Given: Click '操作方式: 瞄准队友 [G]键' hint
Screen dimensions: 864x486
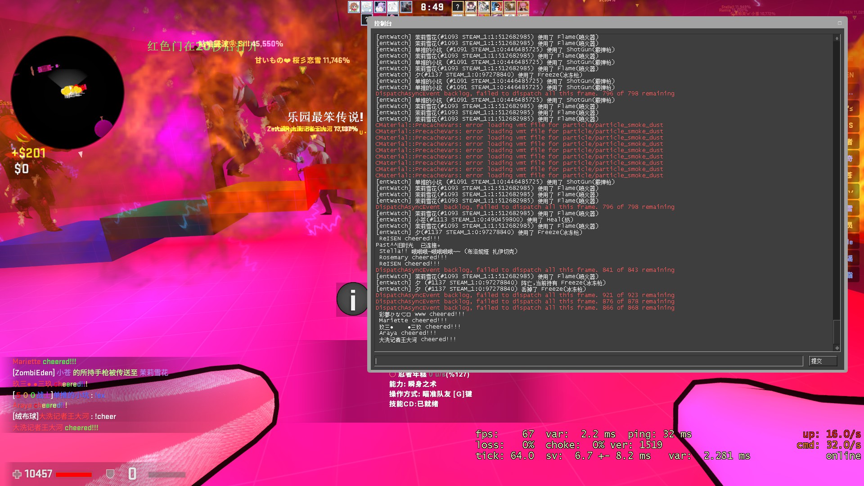Looking at the screenshot, I should [431, 394].
